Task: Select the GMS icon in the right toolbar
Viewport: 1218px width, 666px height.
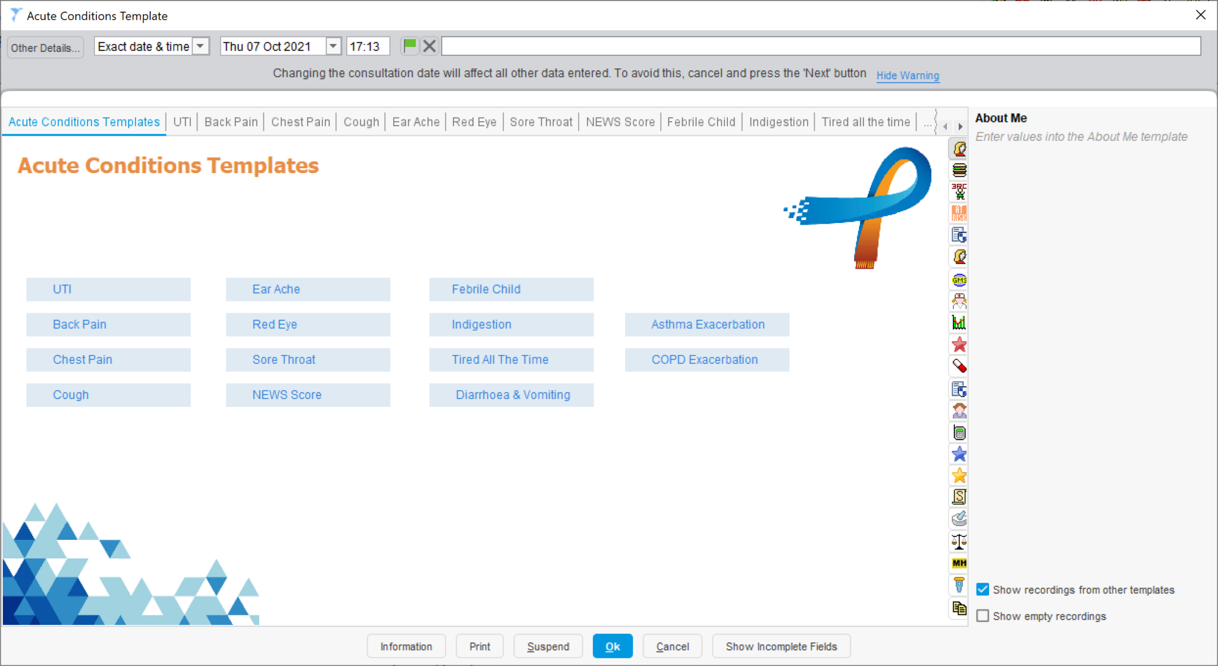Action: tap(959, 279)
